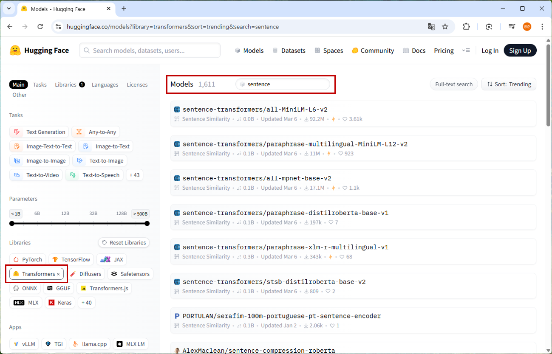
Task: Filter by Text Generation task
Action: coord(40,132)
